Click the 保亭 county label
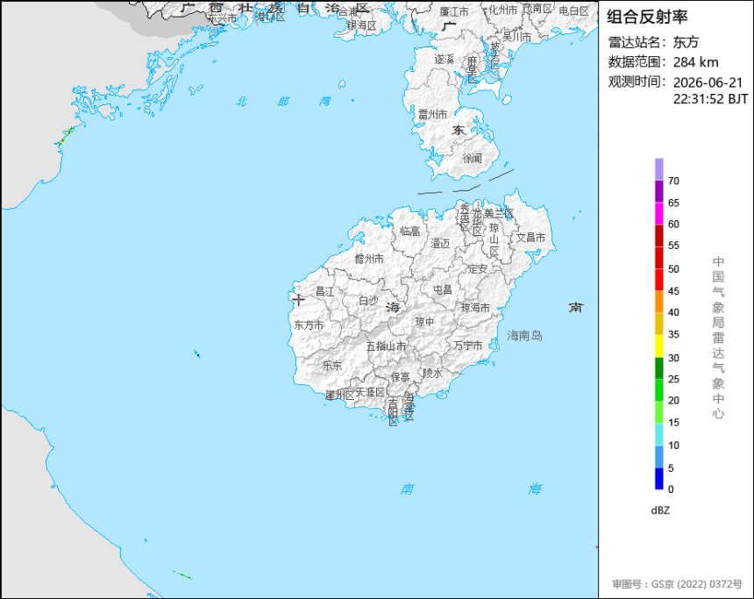 (x=400, y=376)
